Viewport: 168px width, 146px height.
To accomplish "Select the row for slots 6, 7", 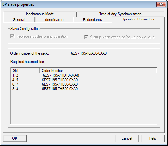I will tap(84, 84).
